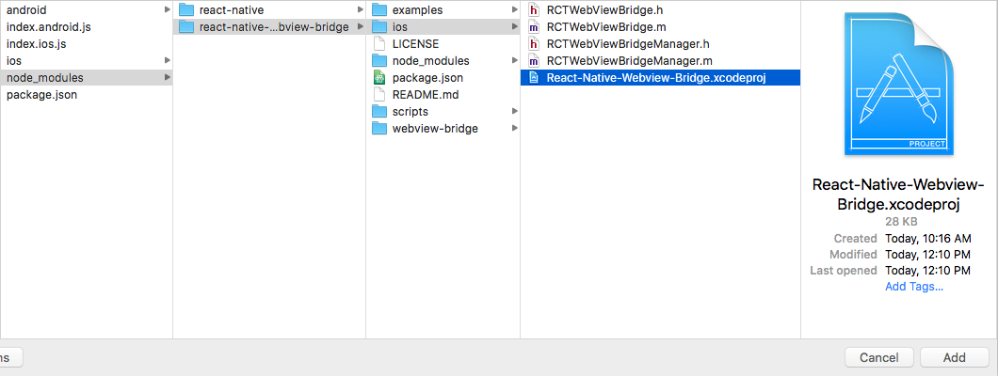Viewport: 998px width, 376px height.
Task: Click the RCTWebViewBridgeManager.h file icon
Action: [534, 44]
